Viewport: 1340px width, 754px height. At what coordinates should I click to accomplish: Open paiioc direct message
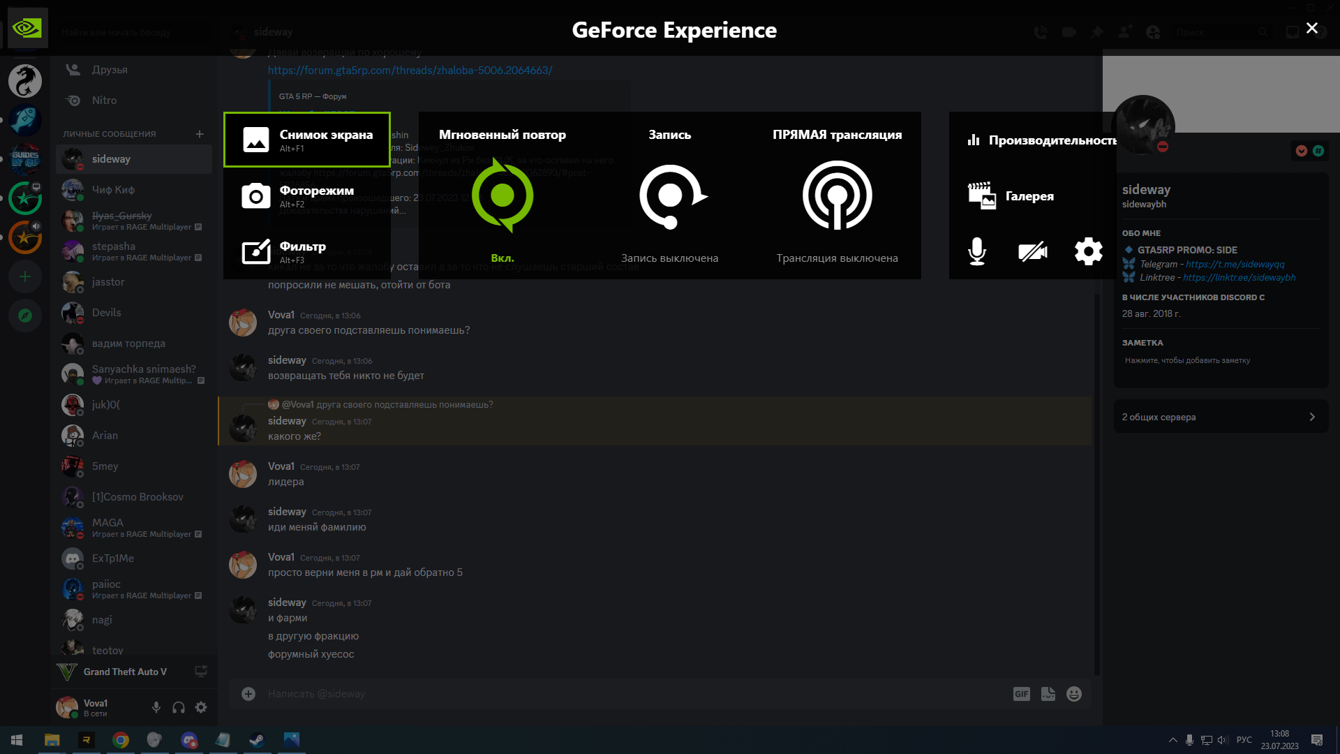click(x=134, y=589)
